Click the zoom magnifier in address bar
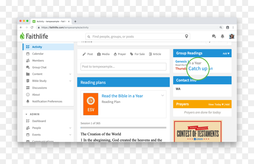Image resolution: width=254 pixels, height=164 pixels. click(221, 27)
